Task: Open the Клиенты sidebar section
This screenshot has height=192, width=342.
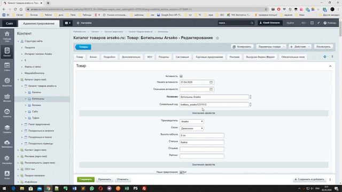Action: (7, 113)
